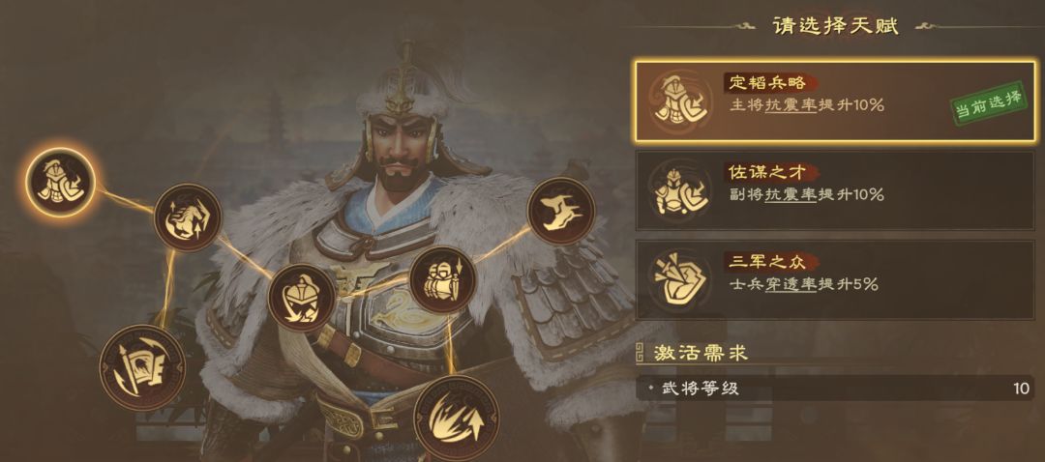Open the helmet talent node on chest
The width and height of the screenshot is (1045, 462).
[301, 298]
